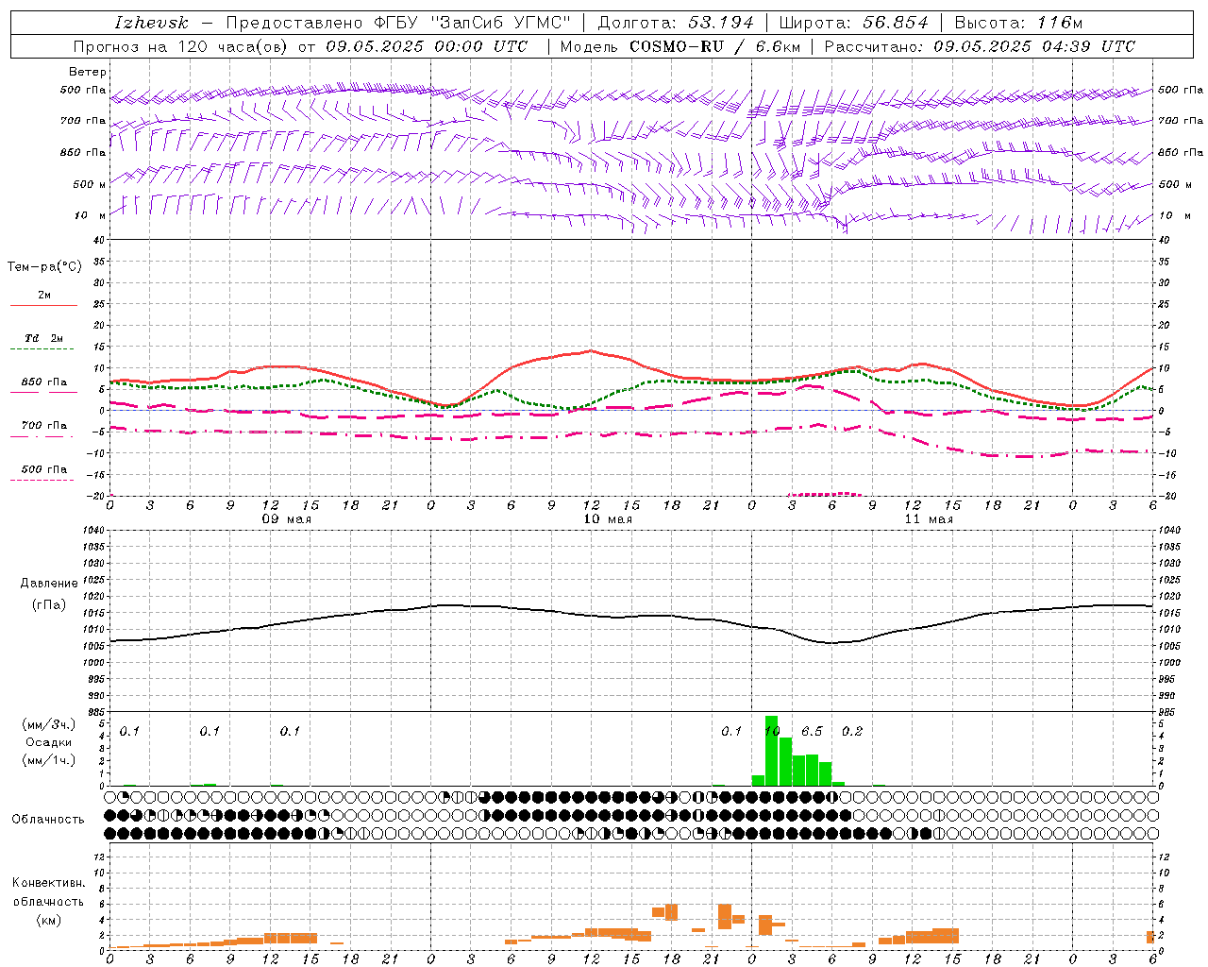
Task: Click the "Конвективн." convective cloud label
Action: (49, 883)
